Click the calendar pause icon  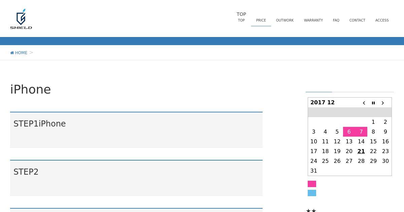(x=373, y=103)
